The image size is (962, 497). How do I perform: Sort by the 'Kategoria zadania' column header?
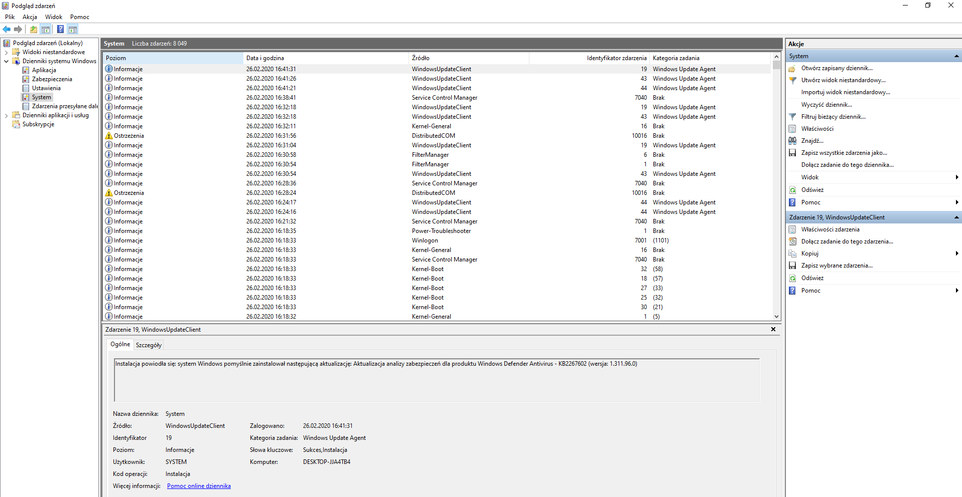[x=711, y=58]
